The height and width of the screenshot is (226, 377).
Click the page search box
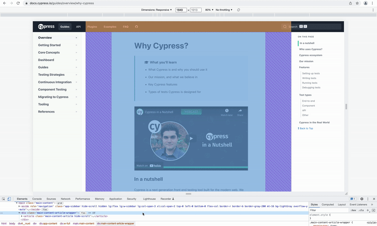point(311,26)
